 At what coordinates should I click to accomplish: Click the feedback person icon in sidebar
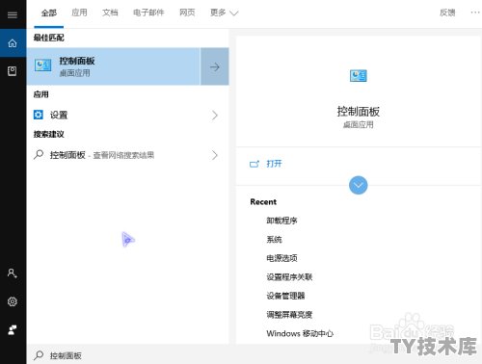point(13,329)
